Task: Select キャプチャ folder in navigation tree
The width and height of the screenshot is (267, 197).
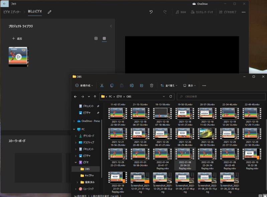Action: (87, 175)
